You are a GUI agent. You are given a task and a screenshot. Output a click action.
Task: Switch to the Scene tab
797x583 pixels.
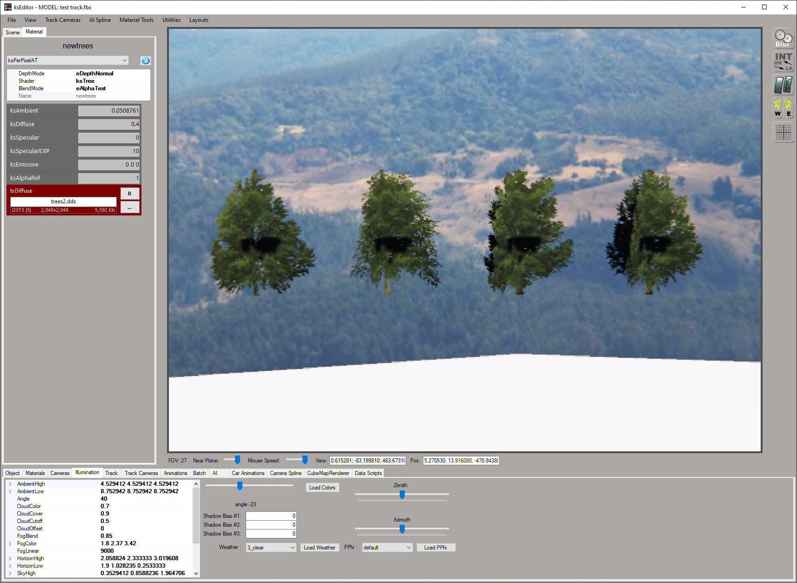pos(13,33)
